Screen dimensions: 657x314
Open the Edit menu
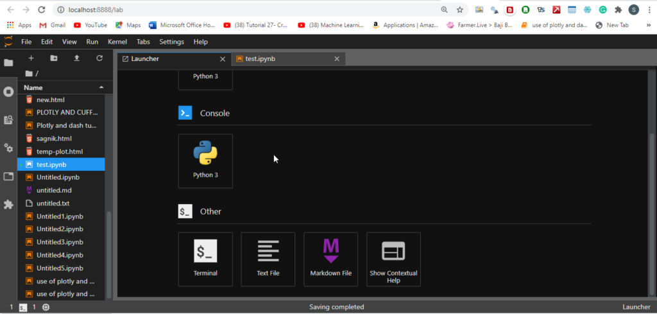click(47, 42)
